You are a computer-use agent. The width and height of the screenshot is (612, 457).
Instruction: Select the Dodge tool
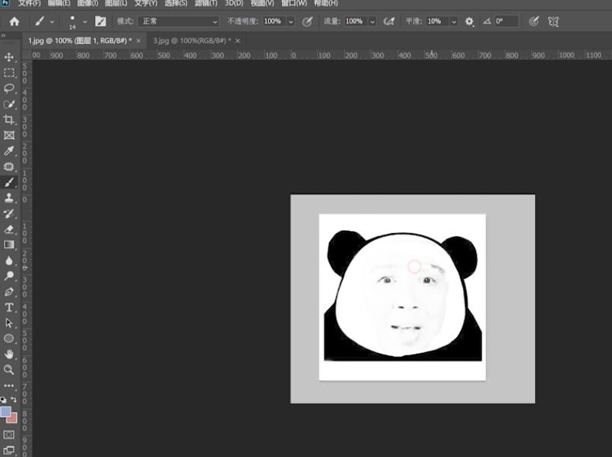pos(9,276)
